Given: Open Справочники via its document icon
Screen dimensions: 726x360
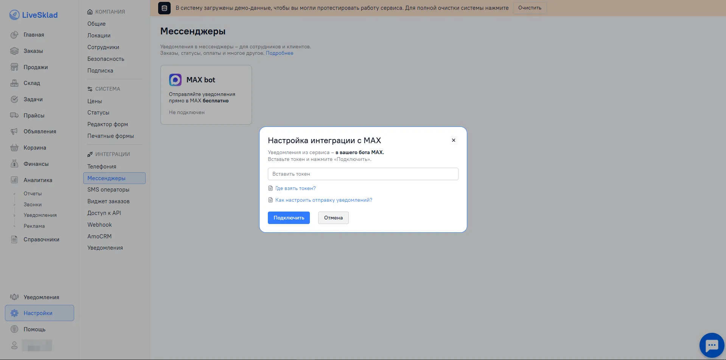Looking at the screenshot, I should click(x=14, y=239).
